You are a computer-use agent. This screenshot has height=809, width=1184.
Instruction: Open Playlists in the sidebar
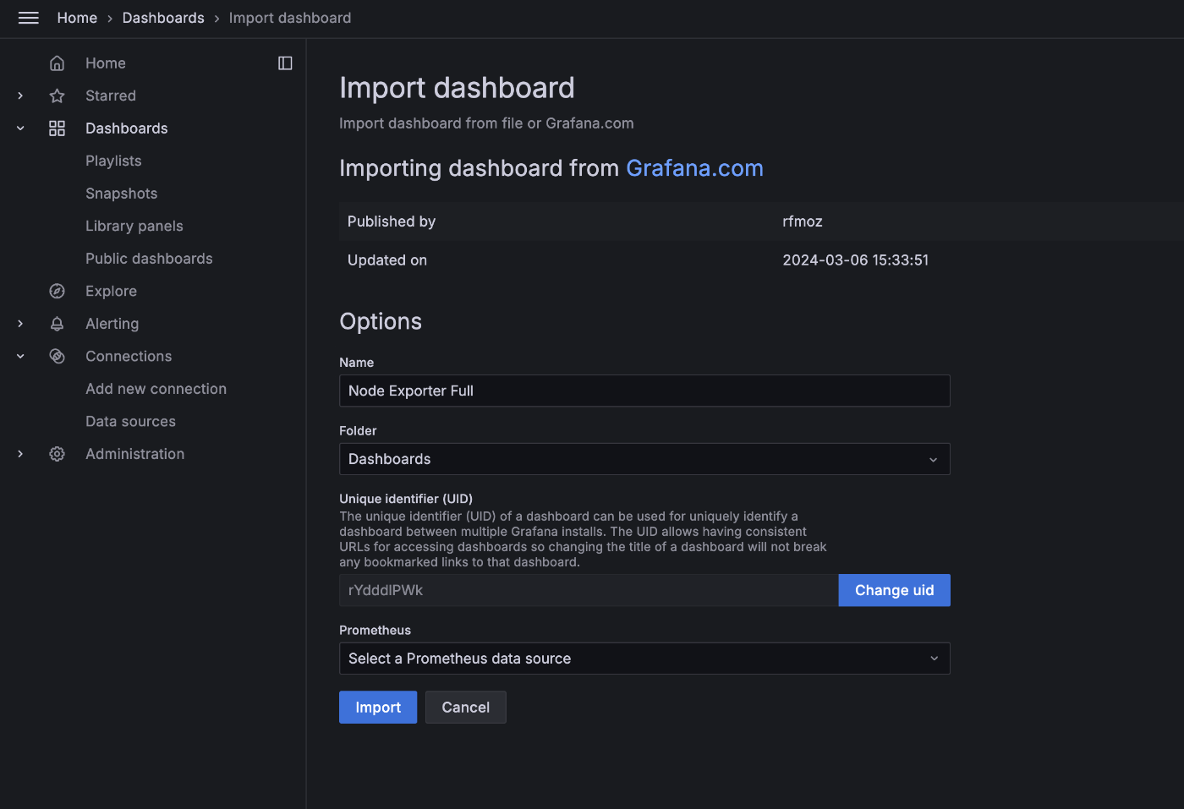(113, 161)
